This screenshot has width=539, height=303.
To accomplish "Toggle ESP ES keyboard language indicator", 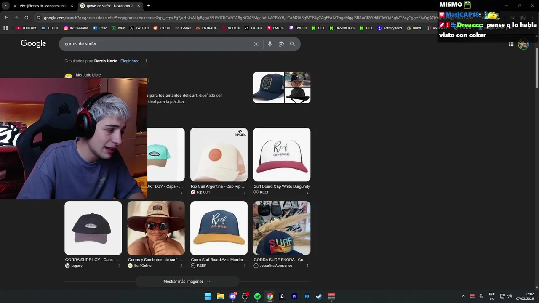I will coord(492,296).
